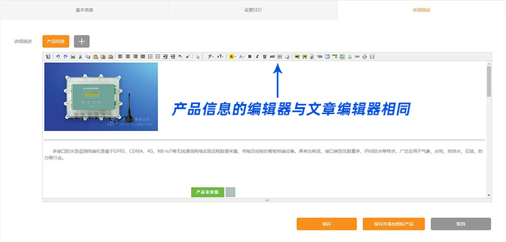Toggle bold formatting
This screenshot has width=506, height=242.
250,57
